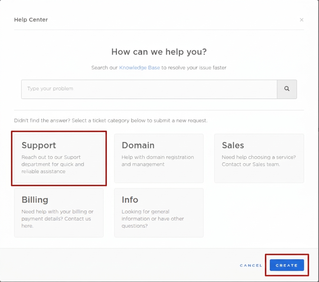This screenshot has height=282, width=319.
Task: Select the Domain ticket category
Action: (159, 158)
